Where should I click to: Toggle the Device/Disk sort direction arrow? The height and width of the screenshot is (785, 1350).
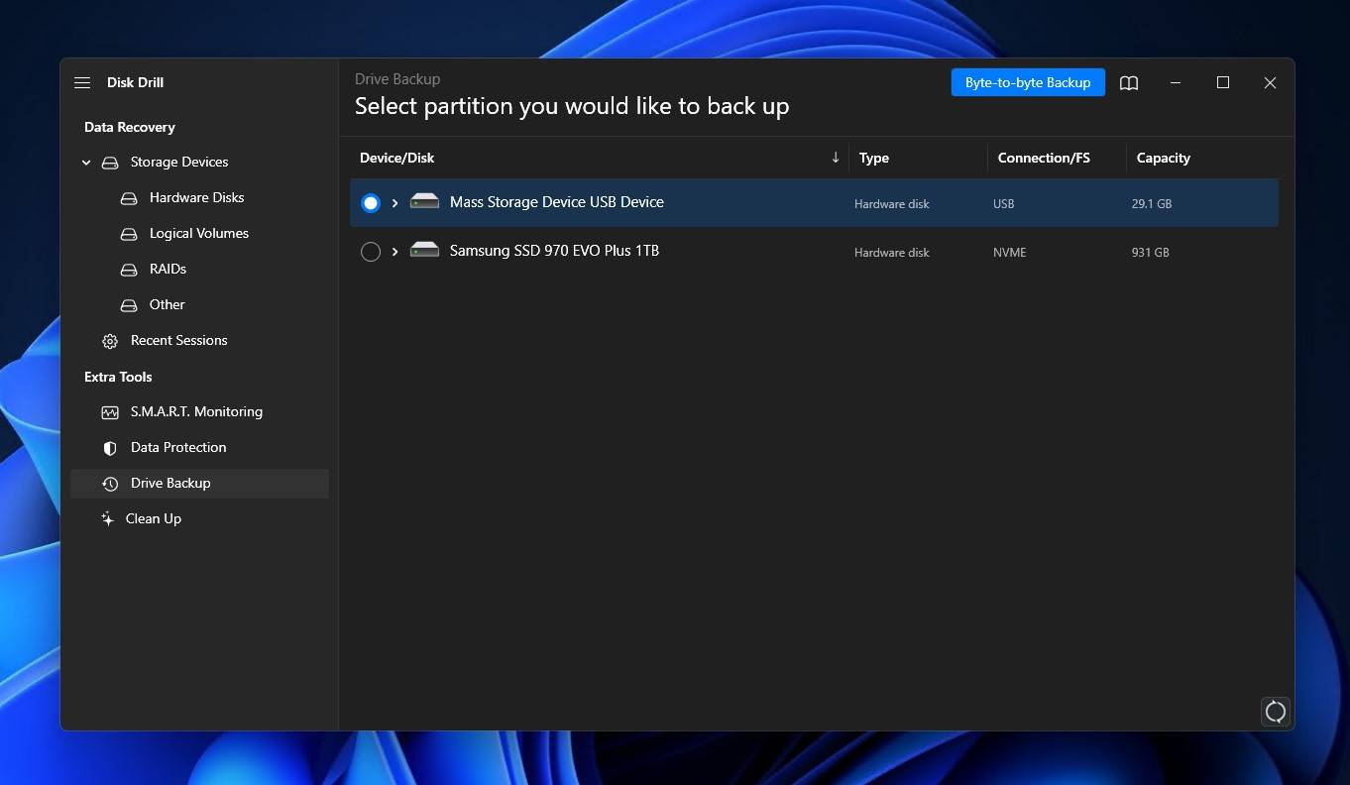[x=835, y=157]
